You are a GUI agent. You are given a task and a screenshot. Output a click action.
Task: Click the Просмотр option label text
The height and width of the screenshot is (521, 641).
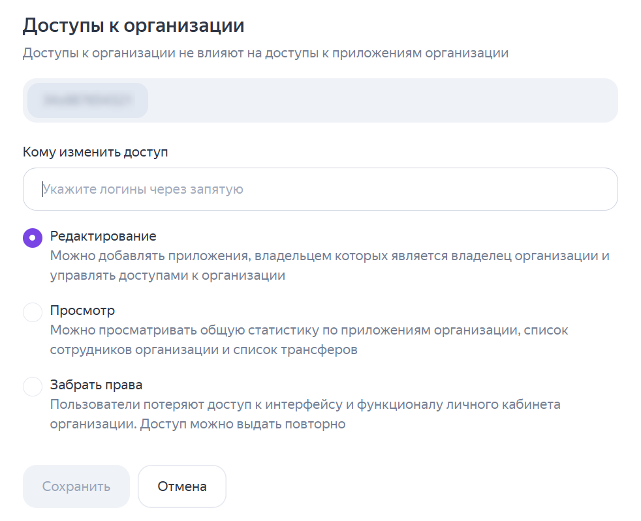[82, 310]
